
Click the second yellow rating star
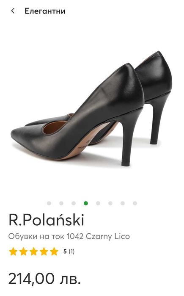pyautogui.click(x=23, y=252)
